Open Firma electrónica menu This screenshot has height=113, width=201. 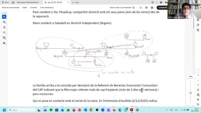click(x=47, y=8)
